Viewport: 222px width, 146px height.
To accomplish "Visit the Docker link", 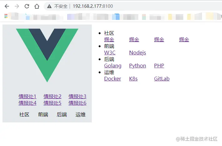I will click(112, 79).
